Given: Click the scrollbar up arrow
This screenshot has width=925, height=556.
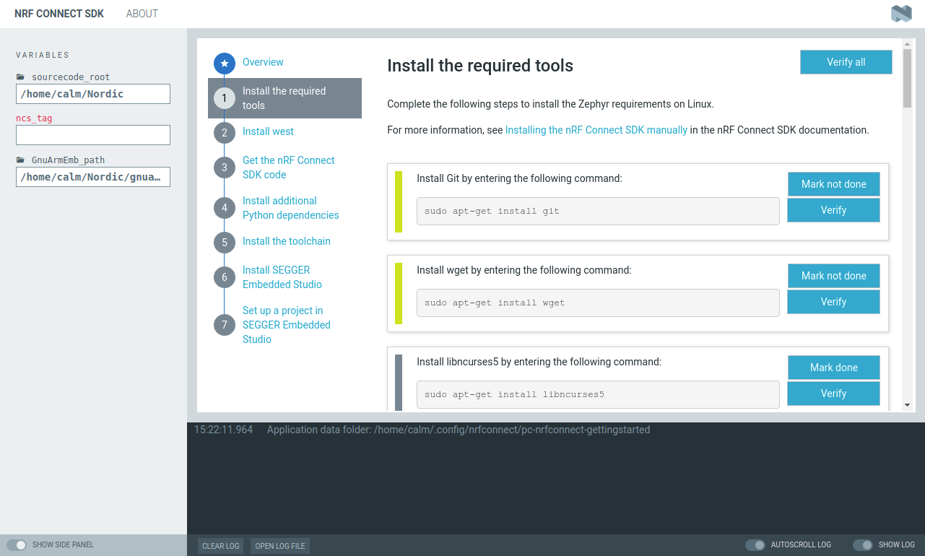Looking at the screenshot, I should [908, 45].
